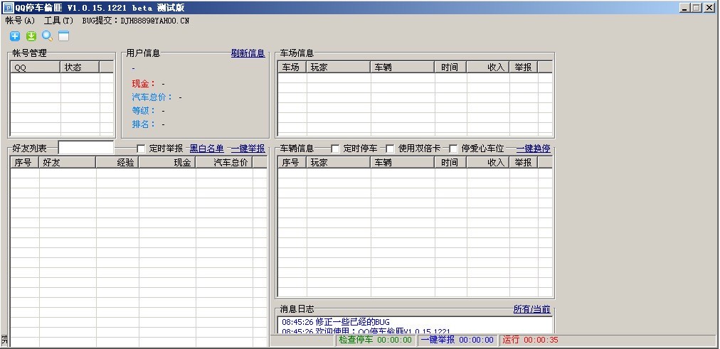Click the green download arrow icon

click(x=31, y=36)
